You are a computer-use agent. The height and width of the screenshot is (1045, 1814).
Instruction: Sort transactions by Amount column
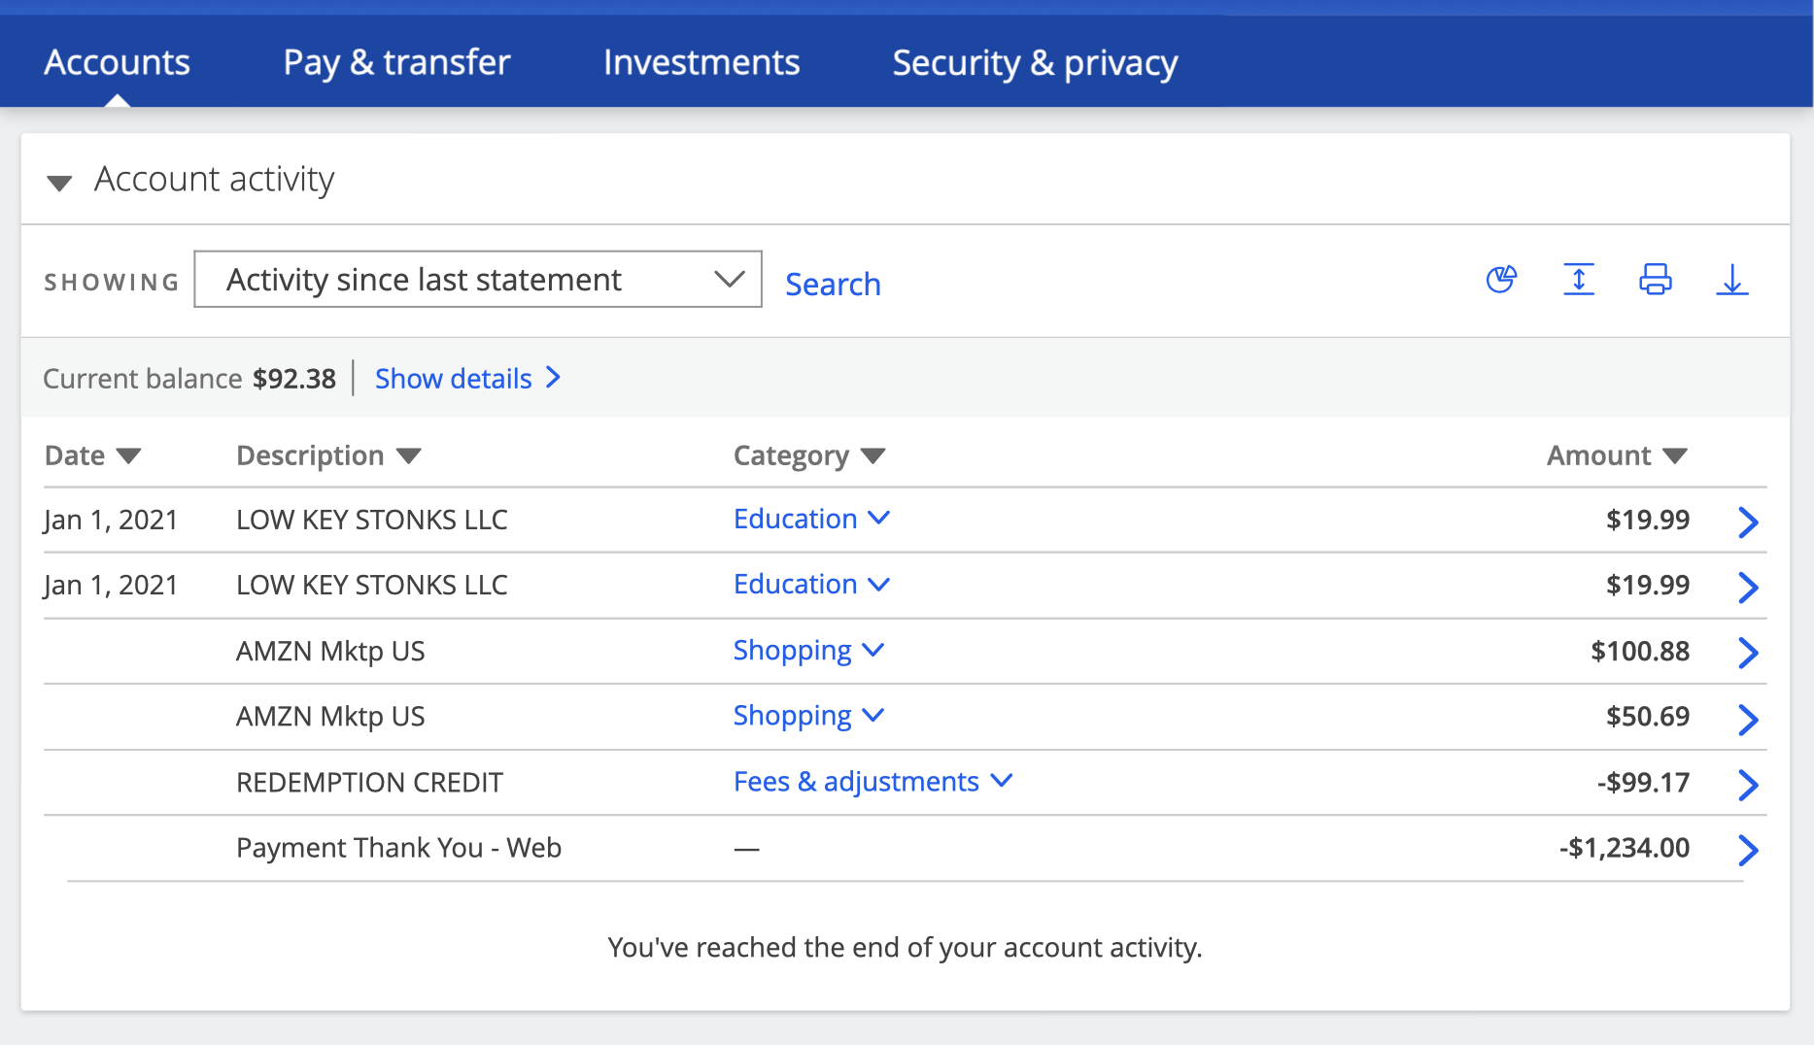pyautogui.click(x=1617, y=455)
